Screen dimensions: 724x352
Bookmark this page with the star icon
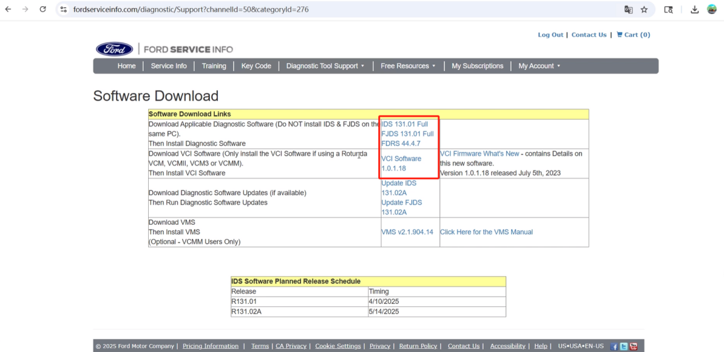coord(644,9)
